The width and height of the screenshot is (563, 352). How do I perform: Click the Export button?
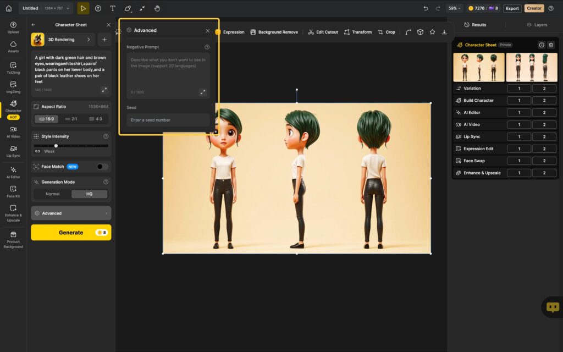[x=512, y=8]
